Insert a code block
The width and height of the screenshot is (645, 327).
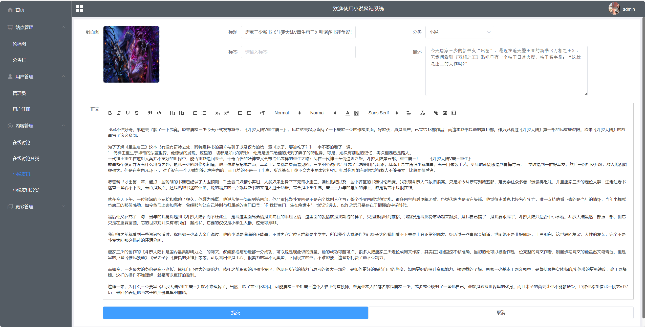tap(159, 113)
